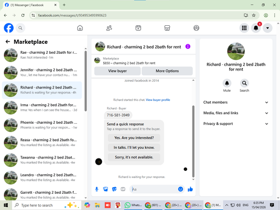Click the site info icon in address bar
The width and height of the screenshot is (280, 210).
(33, 15)
